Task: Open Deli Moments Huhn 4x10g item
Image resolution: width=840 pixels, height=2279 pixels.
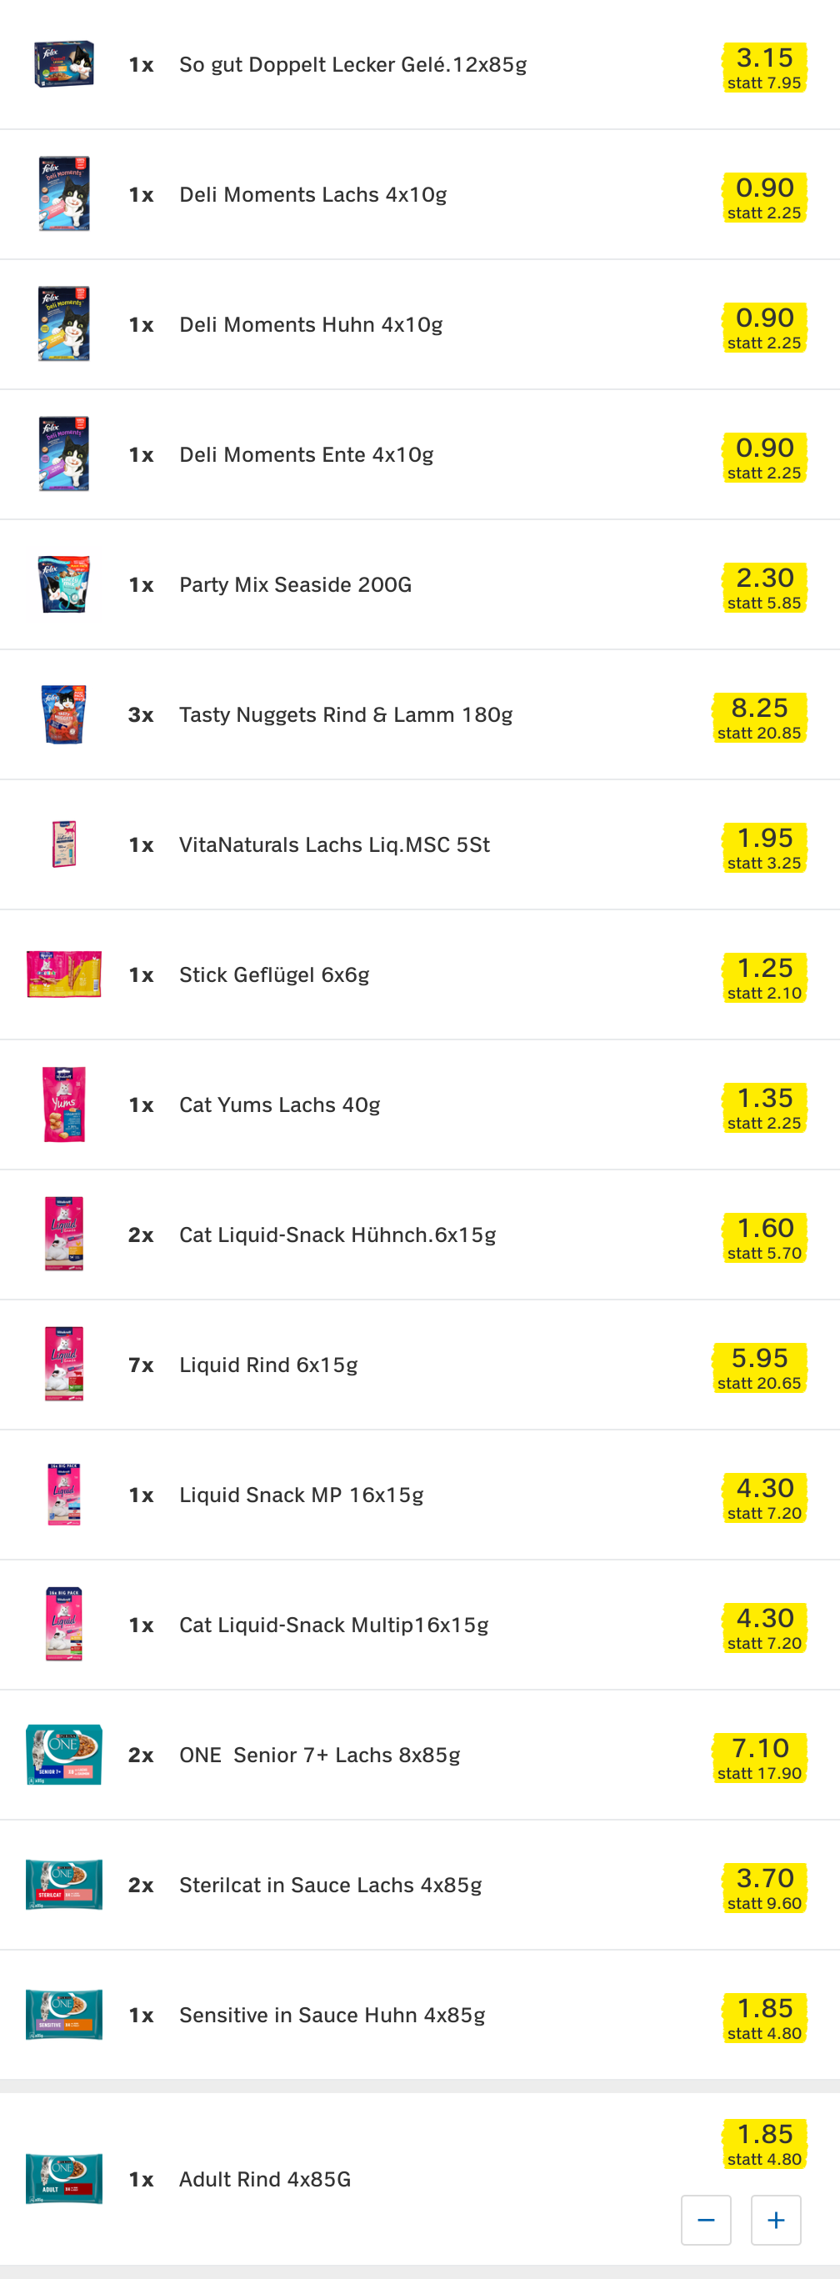Action: pyautogui.click(x=310, y=325)
